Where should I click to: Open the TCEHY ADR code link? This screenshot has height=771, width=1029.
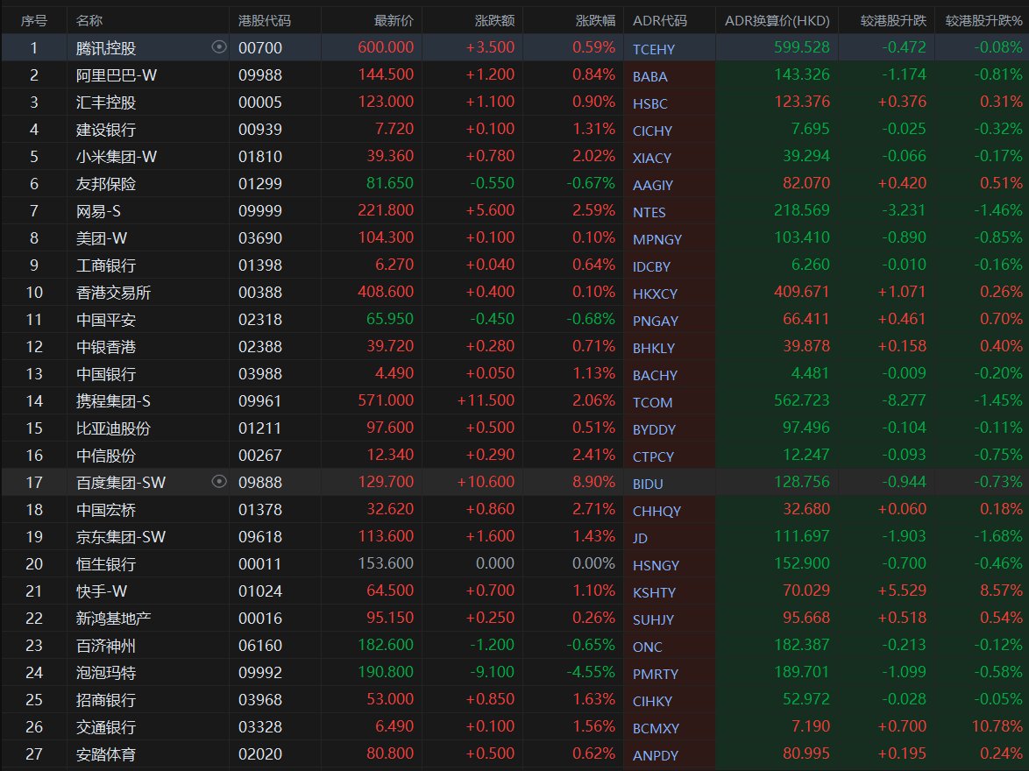tap(654, 49)
